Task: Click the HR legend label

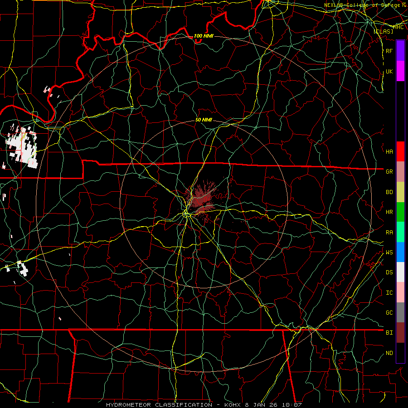Action: click(x=389, y=212)
